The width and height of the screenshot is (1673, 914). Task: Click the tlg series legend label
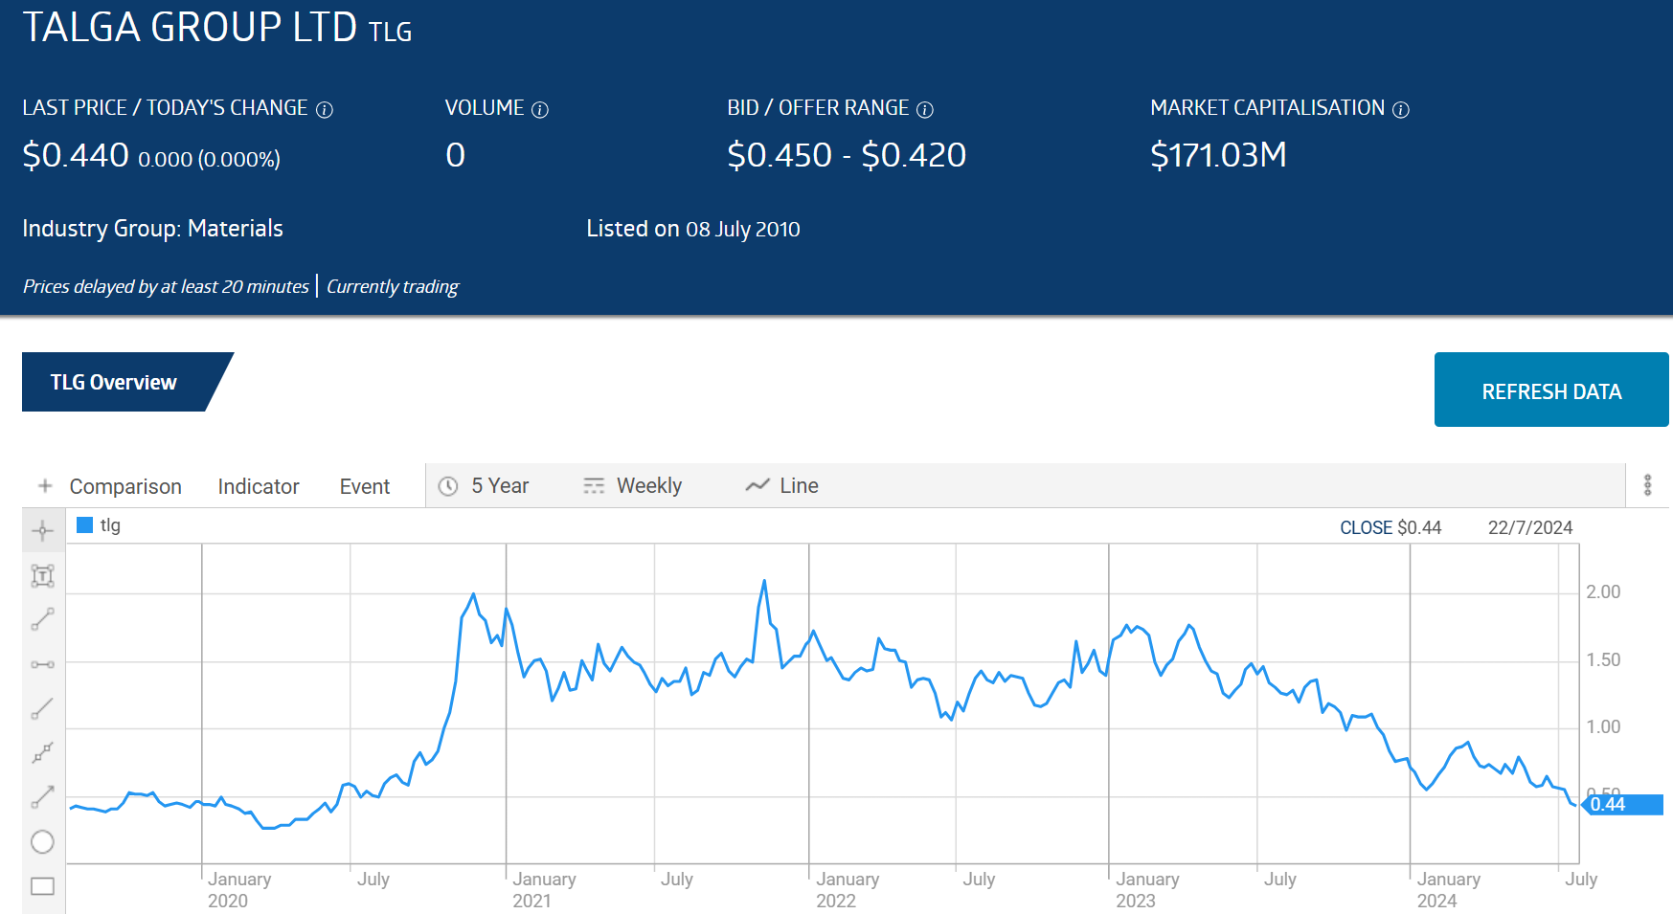tap(110, 525)
